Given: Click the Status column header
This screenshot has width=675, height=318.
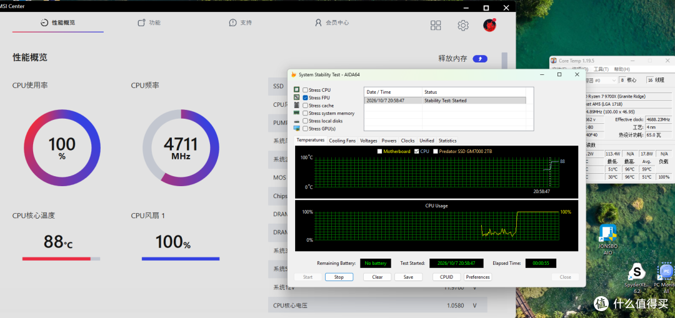Looking at the screenshot, I should tap(474, 92).
